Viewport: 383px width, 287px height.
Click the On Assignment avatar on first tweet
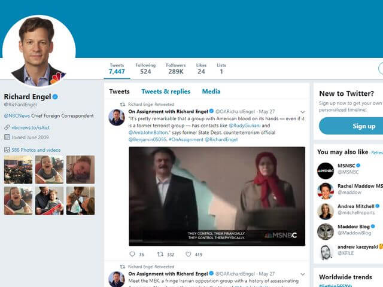pos(117,117)
